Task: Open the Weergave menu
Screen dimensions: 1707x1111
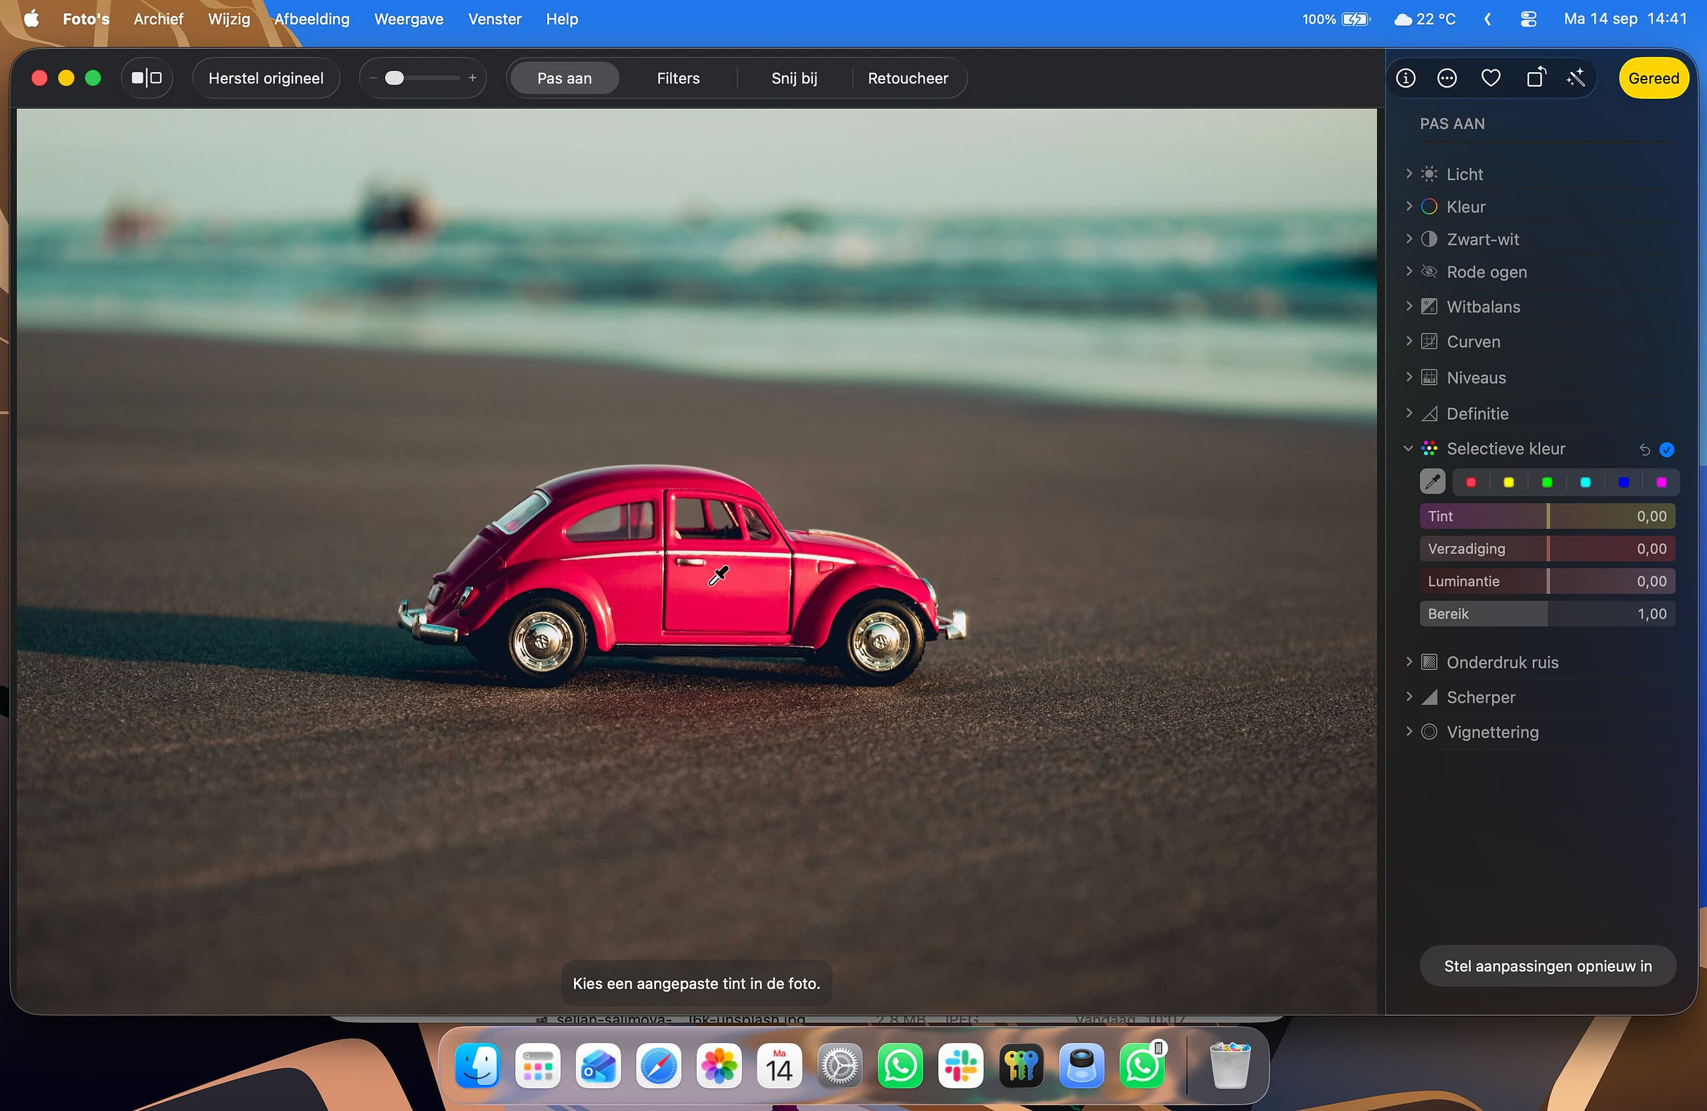Action: (409, 19)
